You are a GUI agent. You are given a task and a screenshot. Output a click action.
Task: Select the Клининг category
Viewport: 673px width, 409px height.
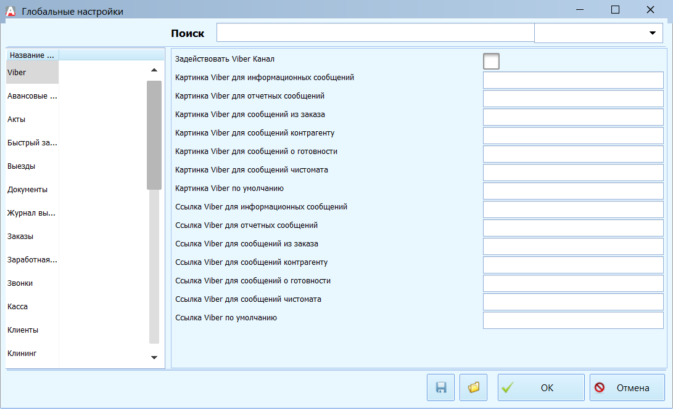(32, 354)
